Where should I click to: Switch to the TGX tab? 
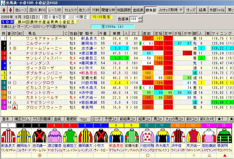[x=84, y=119]
